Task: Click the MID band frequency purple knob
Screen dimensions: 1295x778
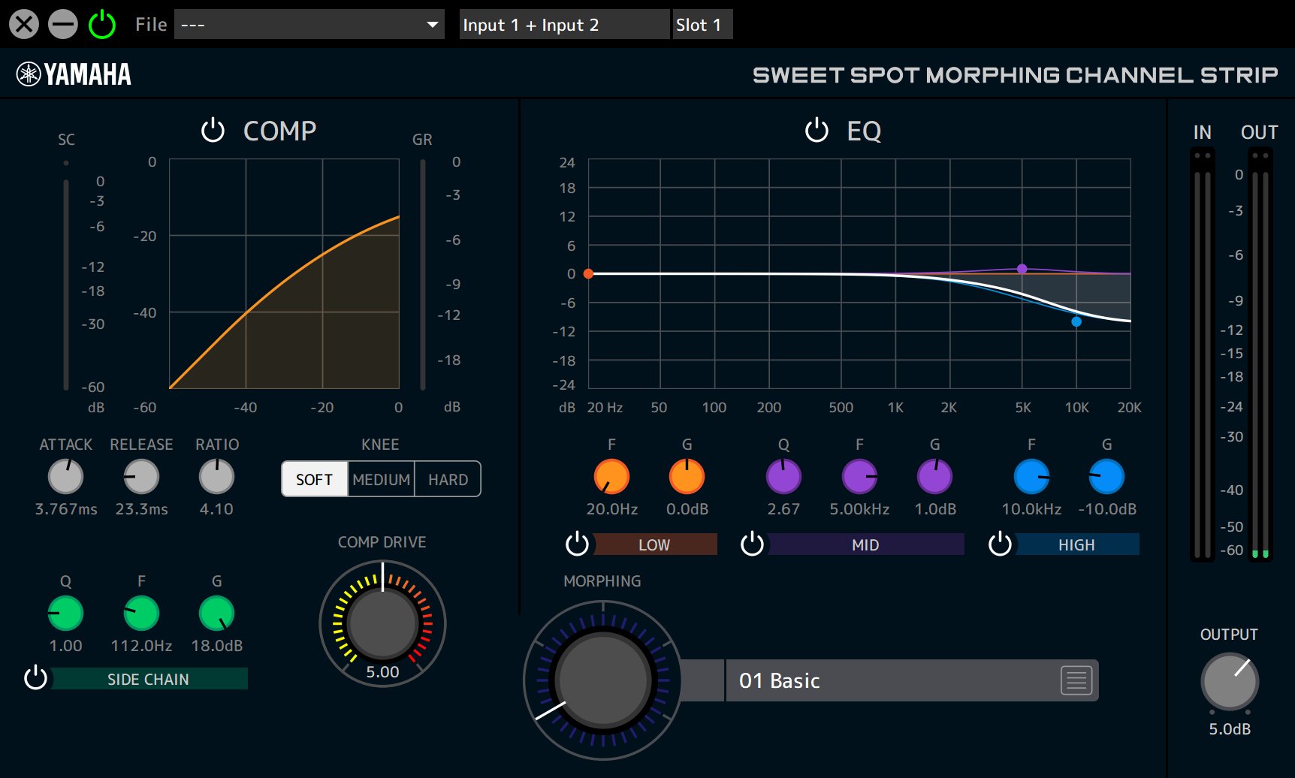Action: [x=859, y=476]
